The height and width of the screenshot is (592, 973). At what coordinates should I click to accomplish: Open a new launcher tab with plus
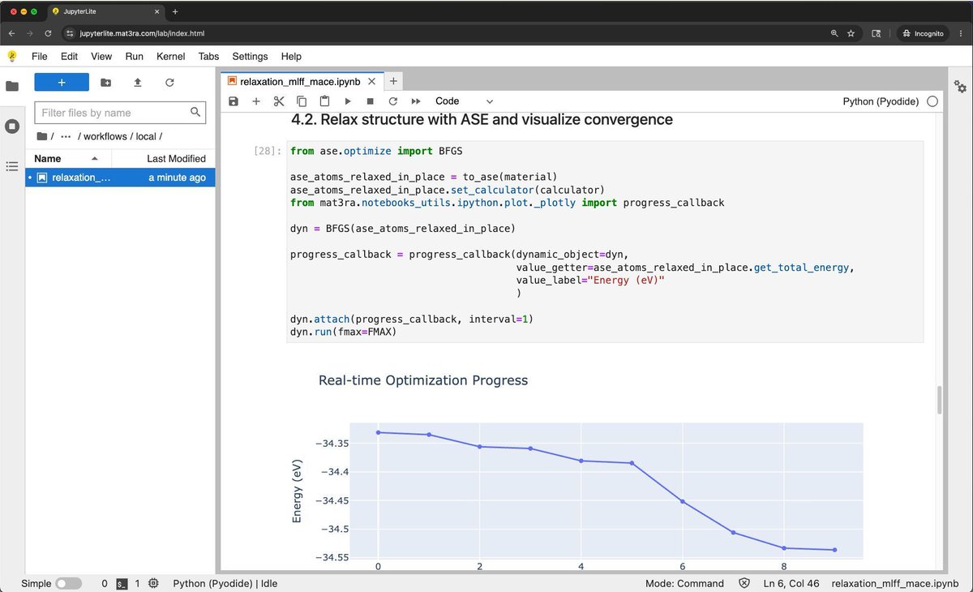pos(393,81)
